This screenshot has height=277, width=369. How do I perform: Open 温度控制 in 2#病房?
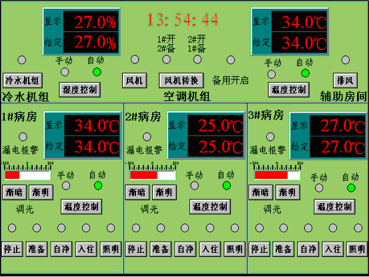pos(210,207)
